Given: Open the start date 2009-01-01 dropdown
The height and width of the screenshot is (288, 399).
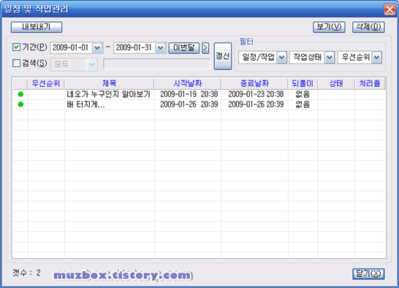Looking at the screenshot, I should click(97, 48).
